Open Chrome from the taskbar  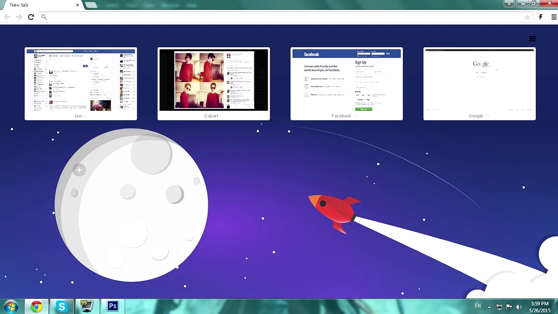tap(37, 307)
